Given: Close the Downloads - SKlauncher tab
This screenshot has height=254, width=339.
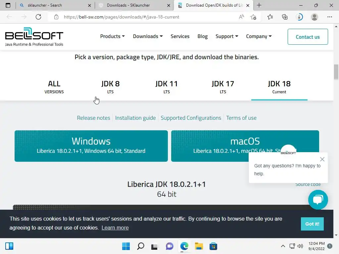Looking at the screenshot, I should click(169, 5).
